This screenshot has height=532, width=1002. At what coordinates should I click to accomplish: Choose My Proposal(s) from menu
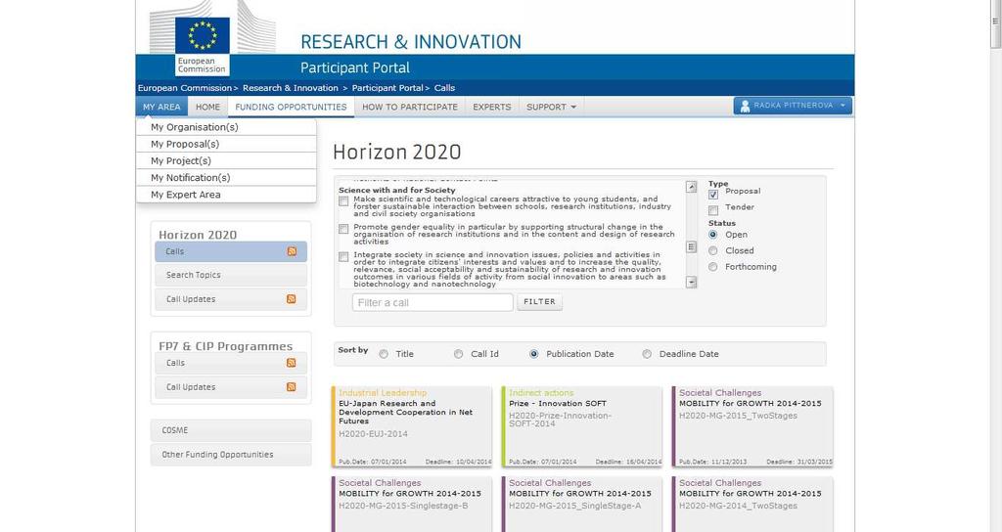226,144
